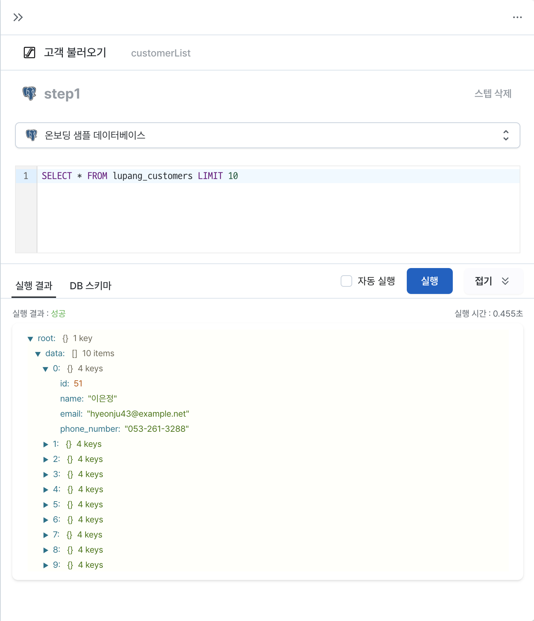Collapse panel with double chevron icon
This screenshot has width=534, height=621.
pyautogui.click(x=18, y=17)
